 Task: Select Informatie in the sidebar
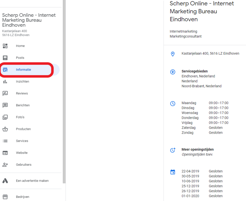point(30,70)
